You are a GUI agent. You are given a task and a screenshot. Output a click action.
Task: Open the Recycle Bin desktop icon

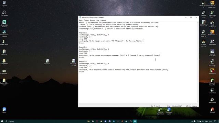pyautogui.click(x=4, y=4)
